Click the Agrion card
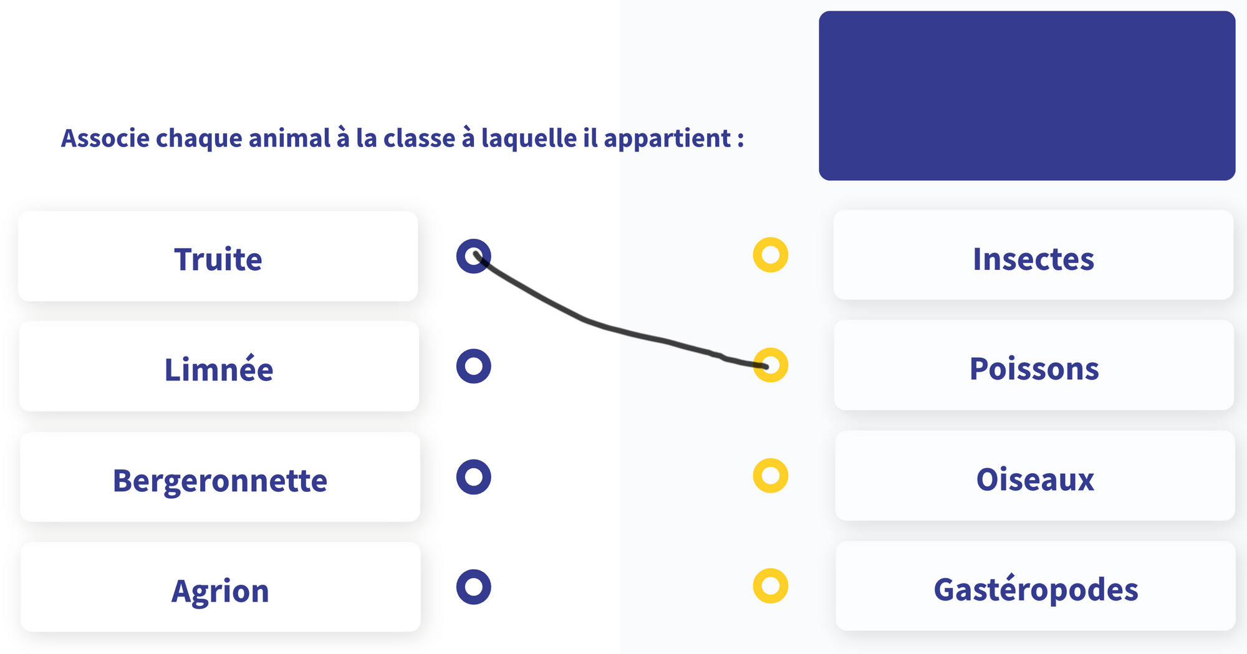Image resolution: width=1247 pixels, height=654 pixels. [221, 587]
